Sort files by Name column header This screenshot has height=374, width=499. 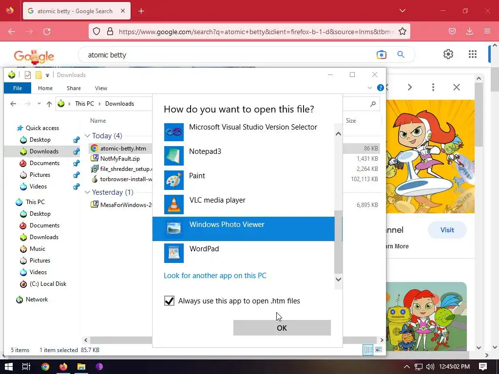pyautogui.click(x=98, y=121)
